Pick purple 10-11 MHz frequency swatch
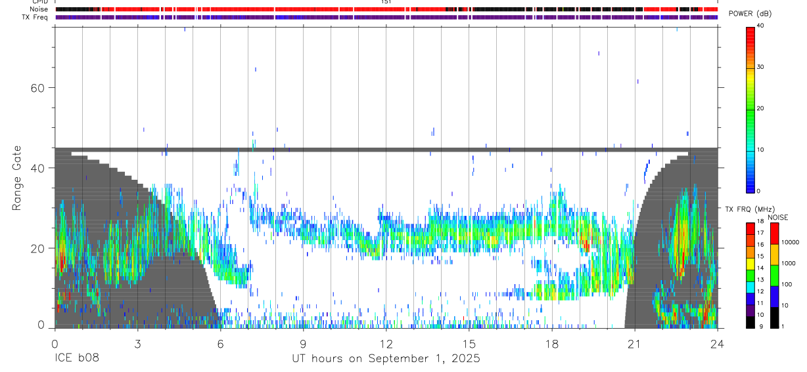The image size is (807, 372). (x=750, y=310)
